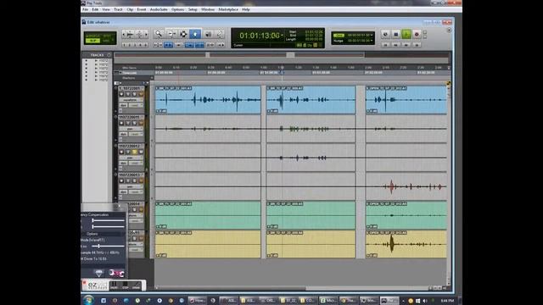Viewport: 543px width, 305px height.
Task: Select the Pencil tool
Action: 220,34
